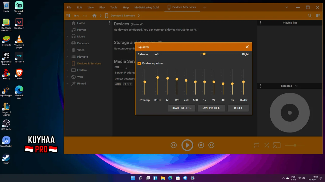The height and width of the screenshot is (182, 325).
Task: Open the Selected panel three-dot menu
Action: 261,86
